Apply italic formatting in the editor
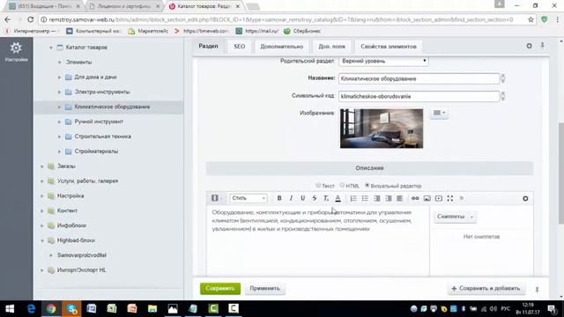 (291, 198)
